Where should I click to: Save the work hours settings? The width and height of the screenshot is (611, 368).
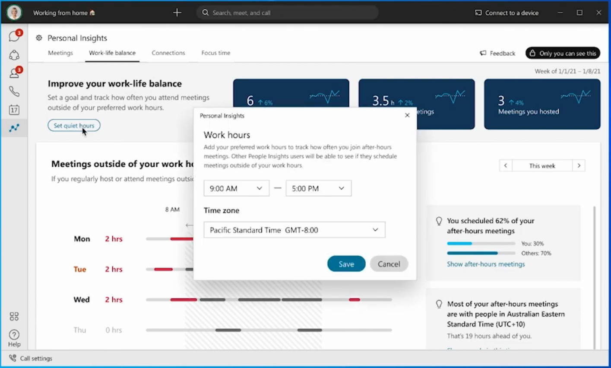(346, 264)
